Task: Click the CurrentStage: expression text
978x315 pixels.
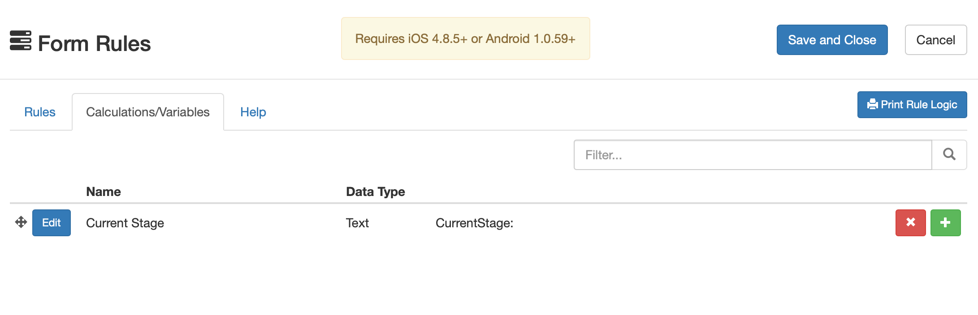Action: tap(474, 223)
